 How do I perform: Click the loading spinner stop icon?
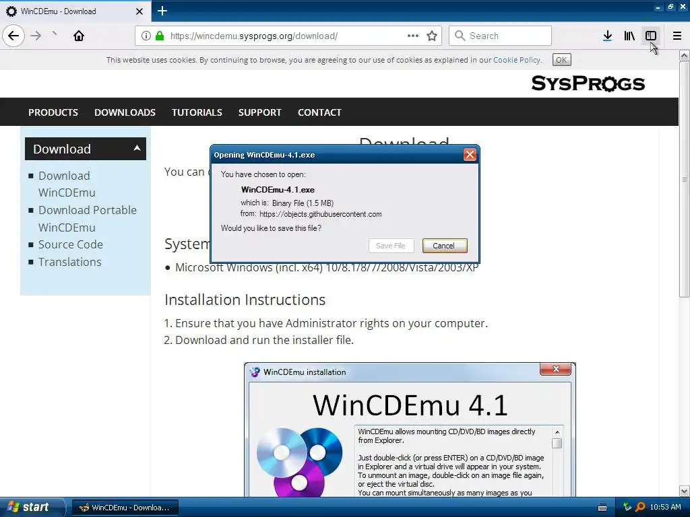[x=54, y=34]
